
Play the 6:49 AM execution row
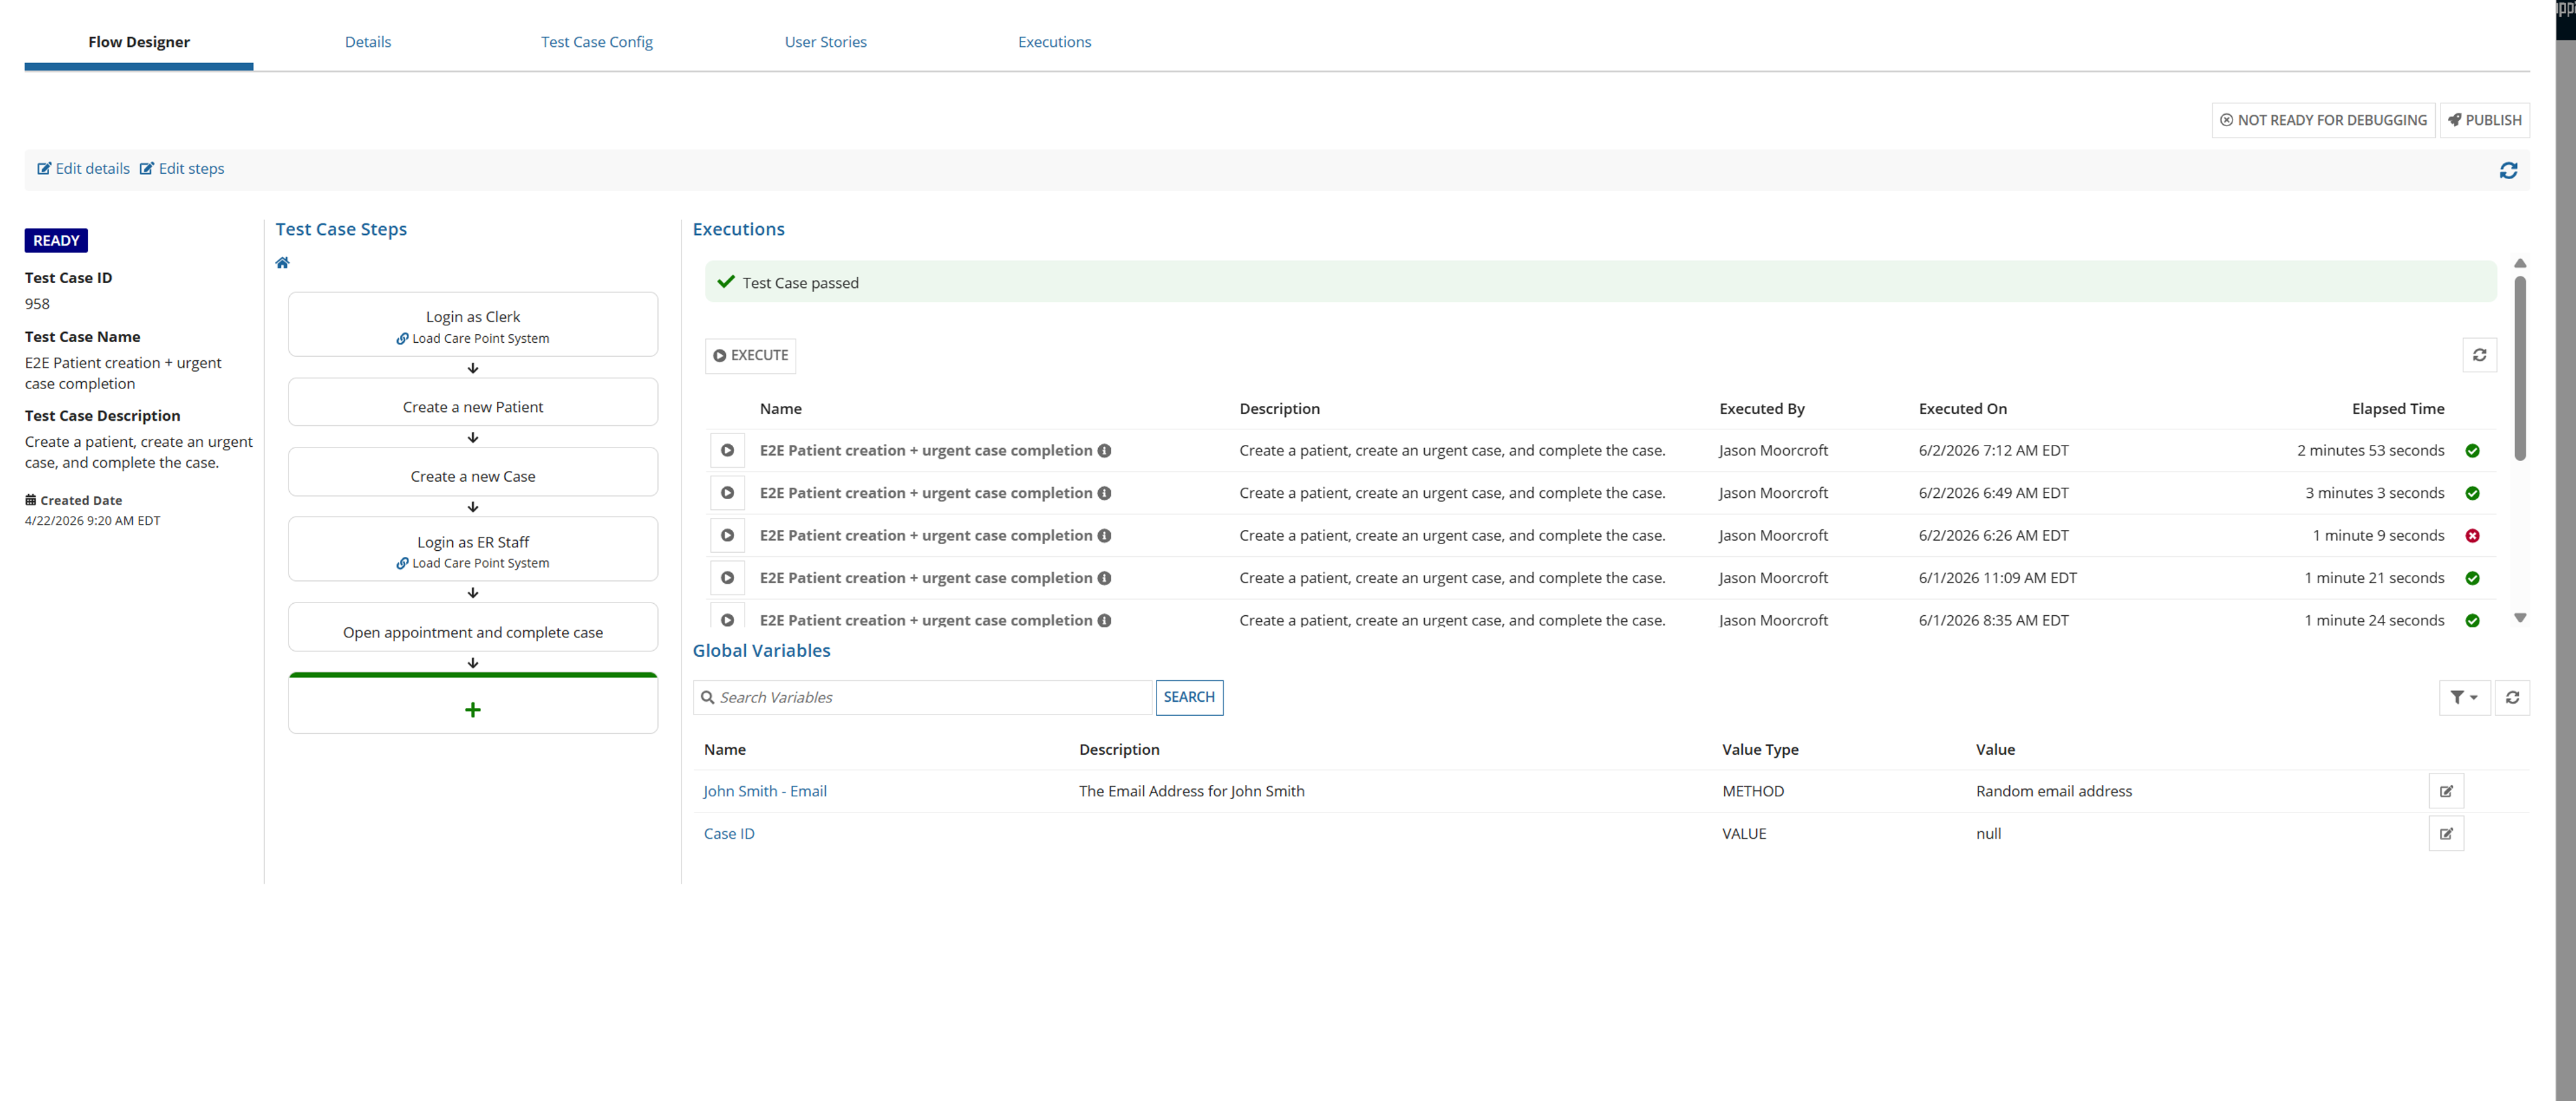pyautogui.click(x=727, y=493)
